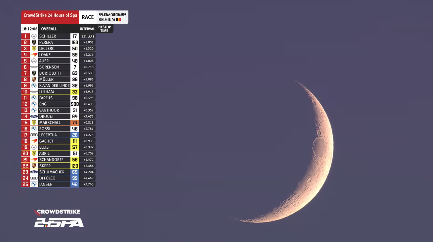Click the BMW logo beside K.VAN DER LINDE
The image size is (433, 242).
point(34,86)
